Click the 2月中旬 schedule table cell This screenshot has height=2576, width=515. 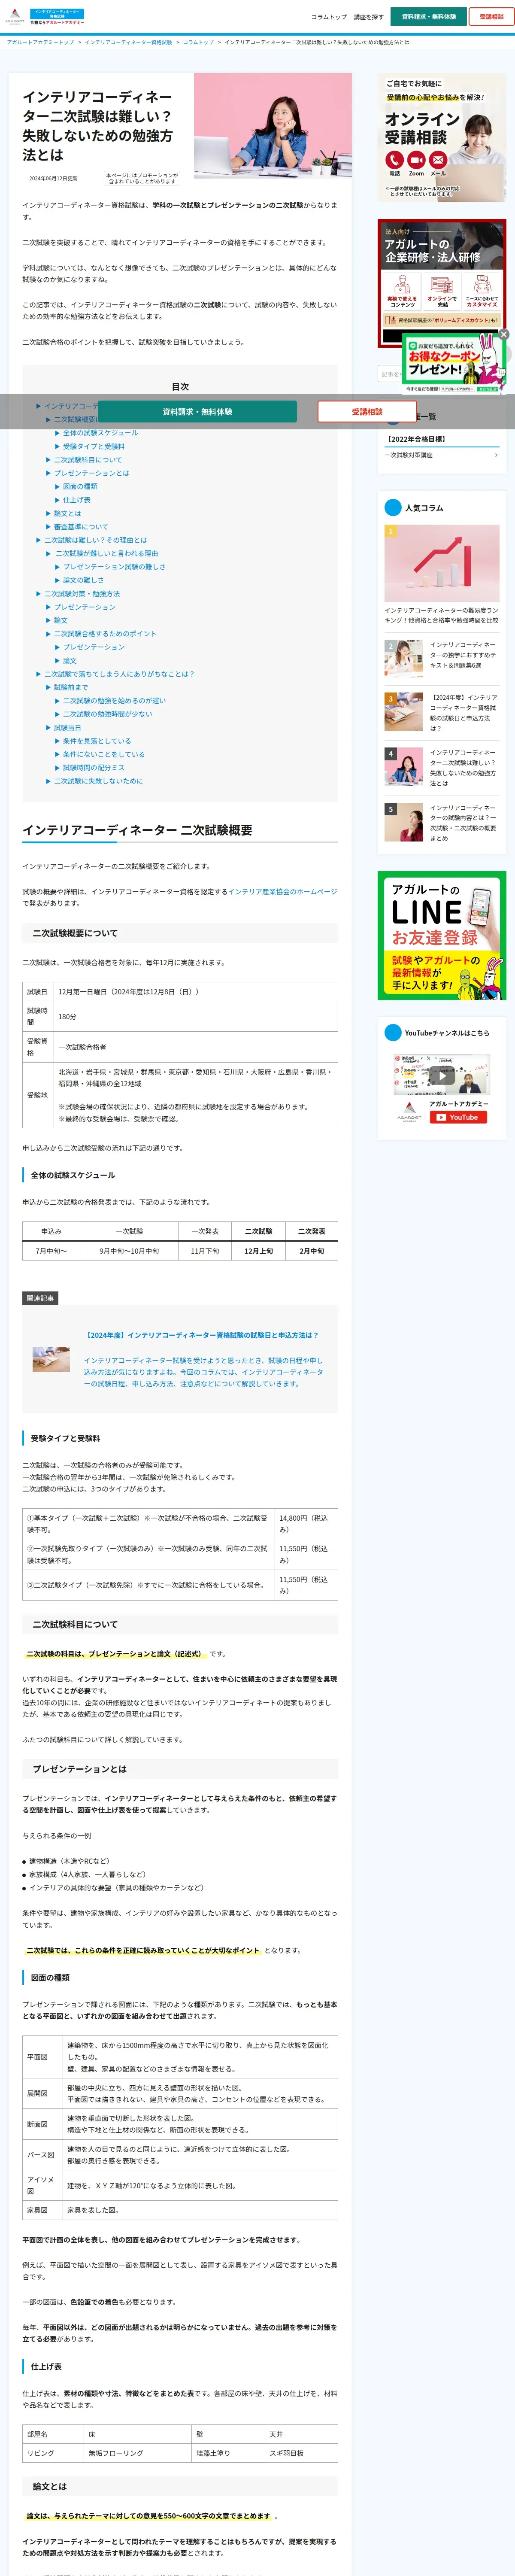(x=311, y=1251)
